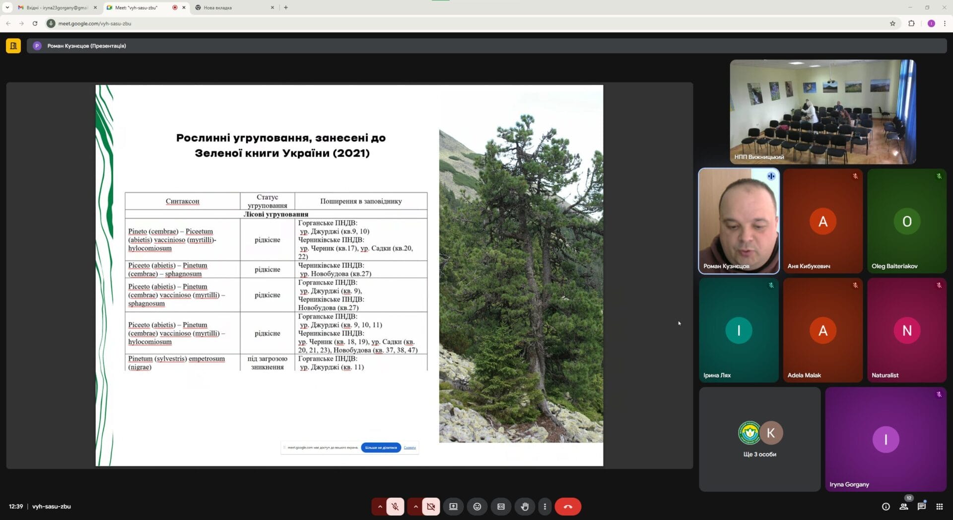Open the chat messages panel

click(921, 507)
